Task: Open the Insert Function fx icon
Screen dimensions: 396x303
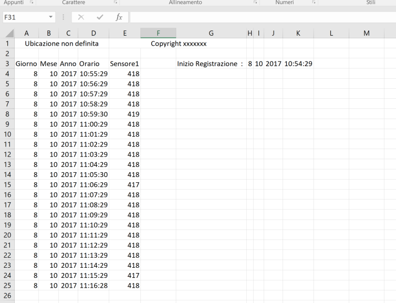Action: pyautogui.click(x=119, y=17)
